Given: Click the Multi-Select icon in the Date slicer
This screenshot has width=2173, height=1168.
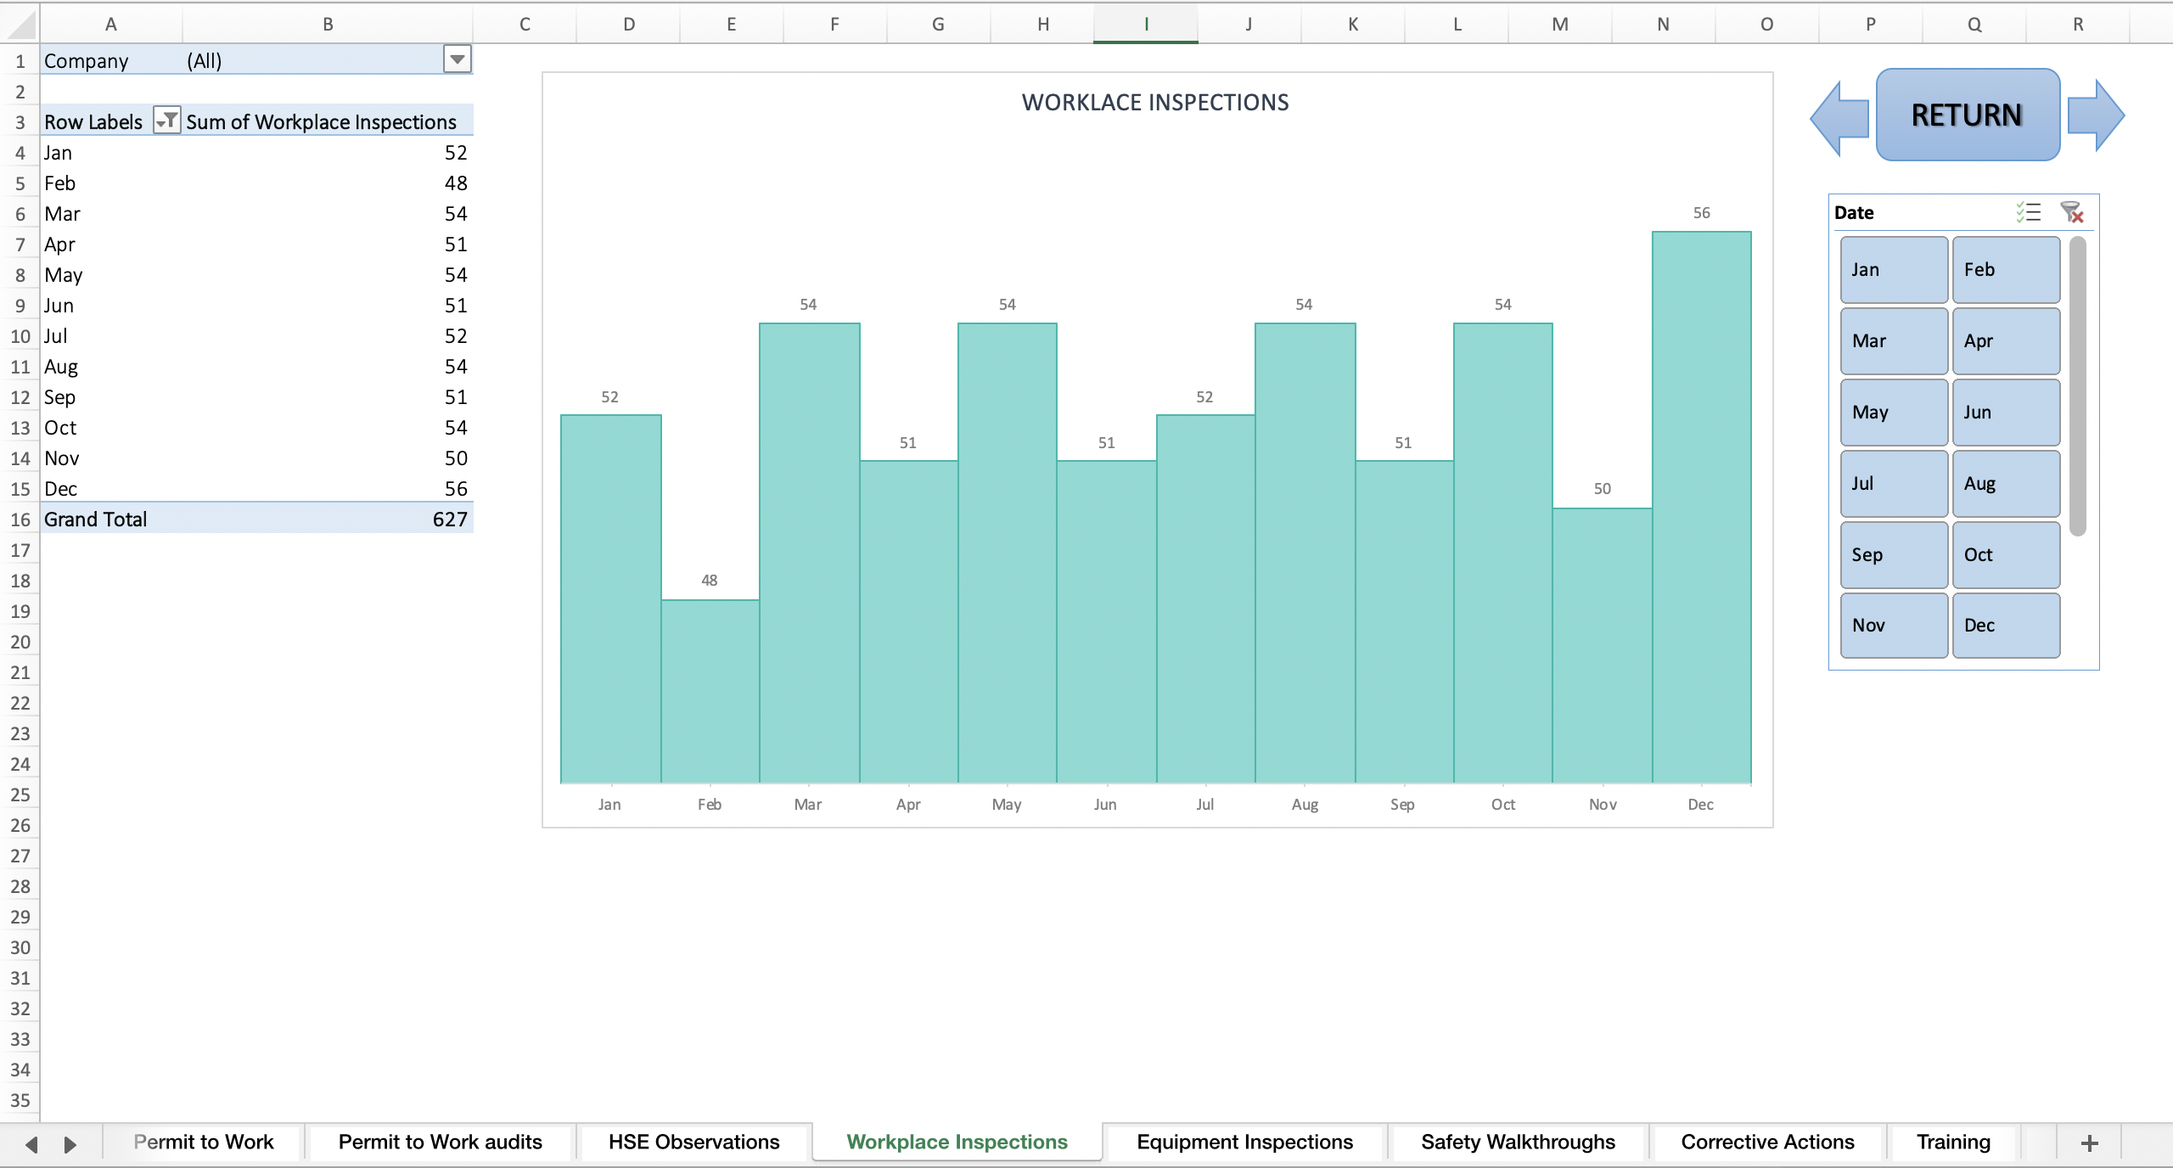Looking at the screenshot, I should pyautogui.click(x=2029, y=213).
